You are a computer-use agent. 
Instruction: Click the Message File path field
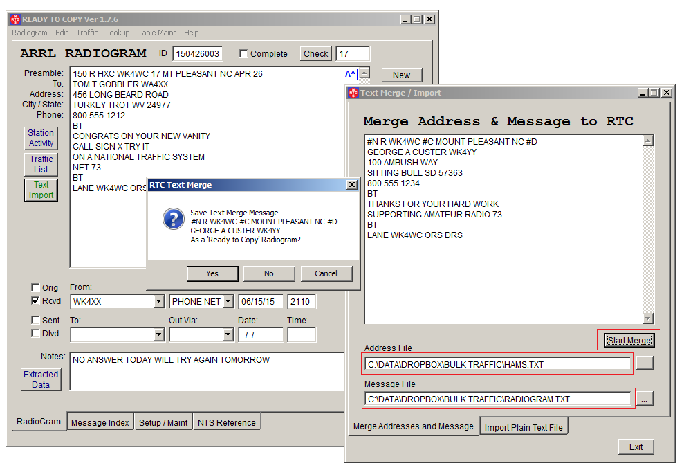pos(498,399)
